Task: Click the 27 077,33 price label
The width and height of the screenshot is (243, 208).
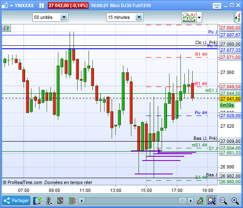Action: coord(230,50)
